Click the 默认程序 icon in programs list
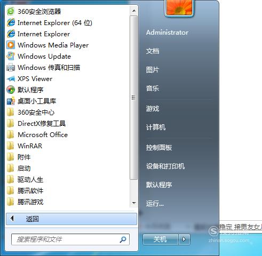 click(x=11, y=90)
